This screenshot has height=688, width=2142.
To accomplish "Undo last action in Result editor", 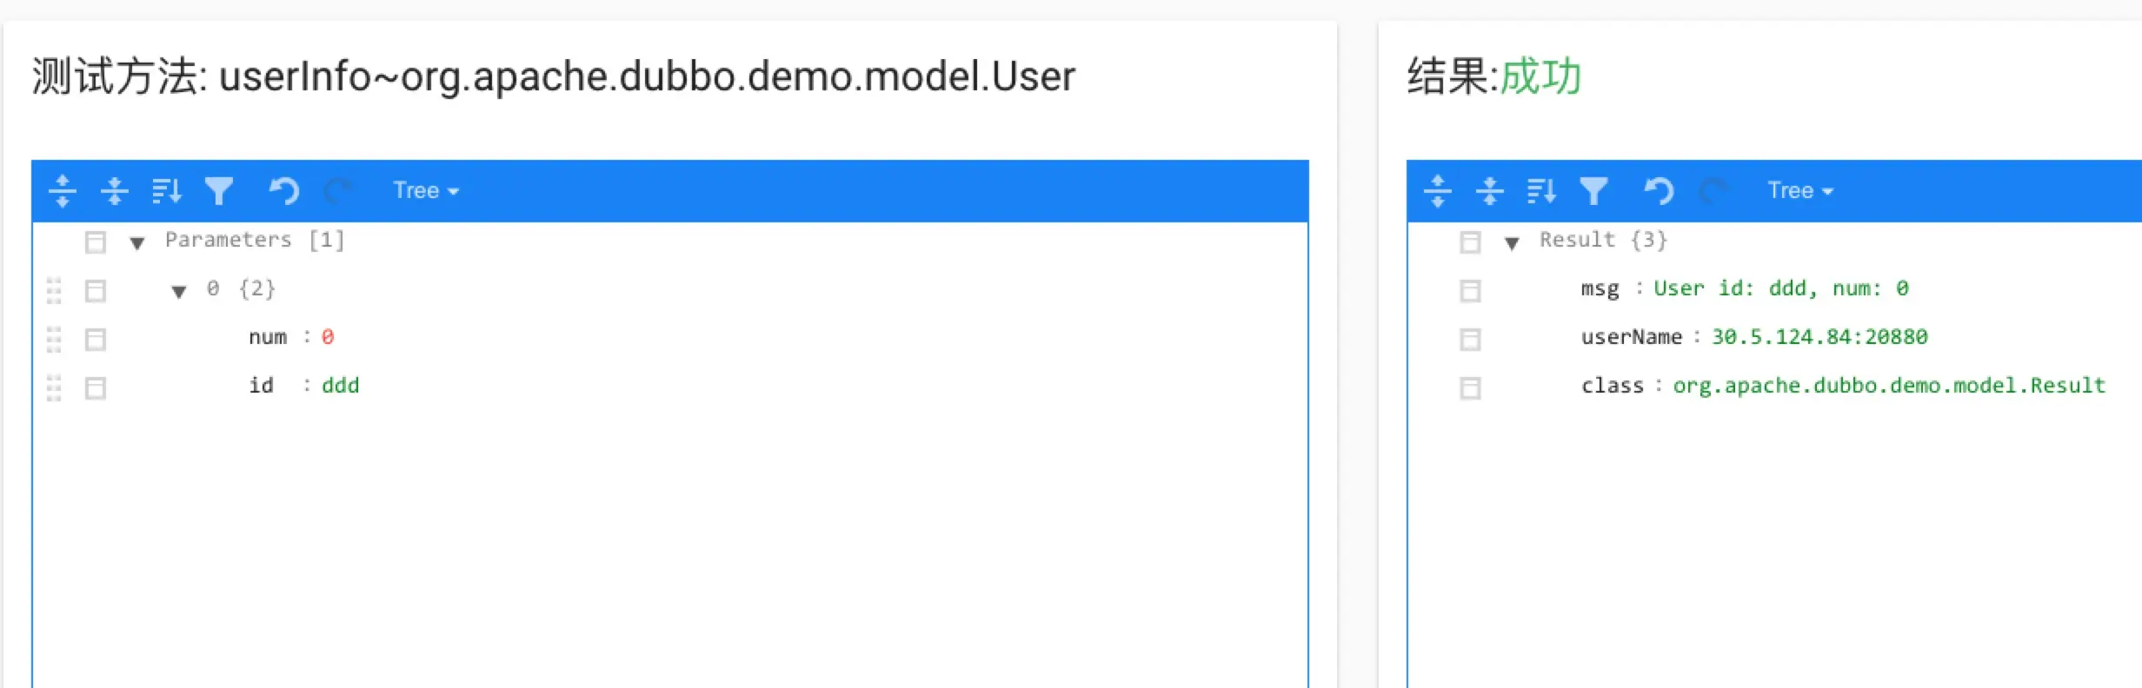I will [1659, 190].
